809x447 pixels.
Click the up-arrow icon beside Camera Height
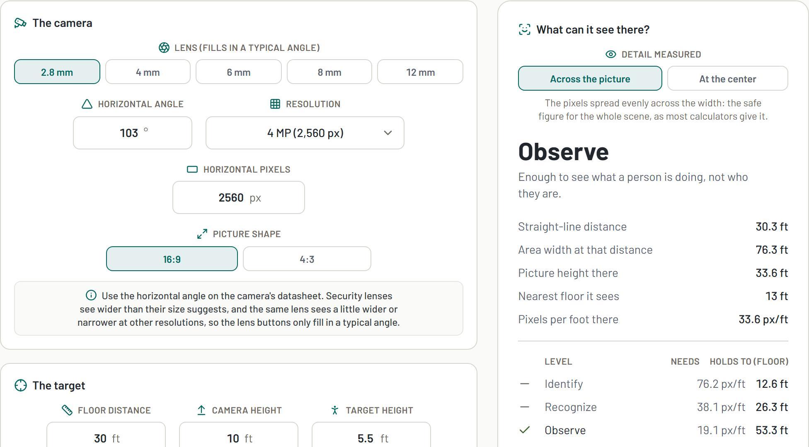click(x=201, y=410)
